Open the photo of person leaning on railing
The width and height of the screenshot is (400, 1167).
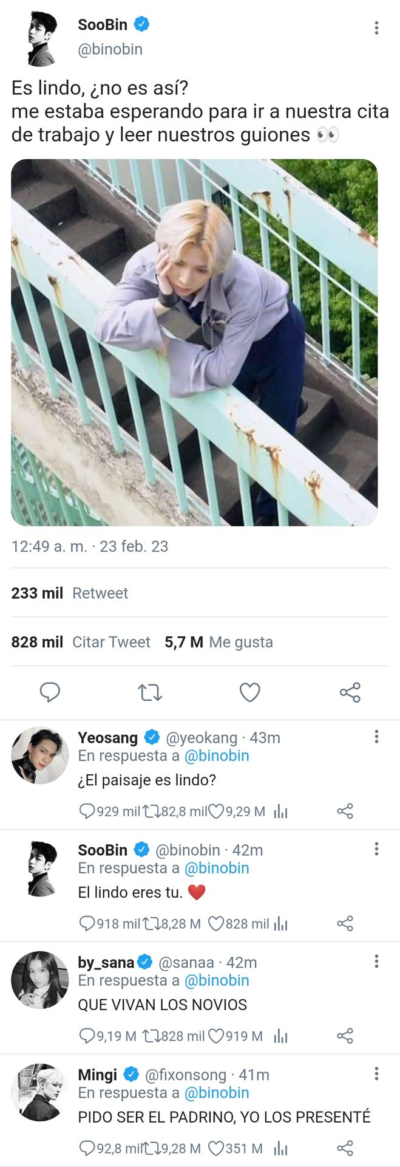[194, 342]
